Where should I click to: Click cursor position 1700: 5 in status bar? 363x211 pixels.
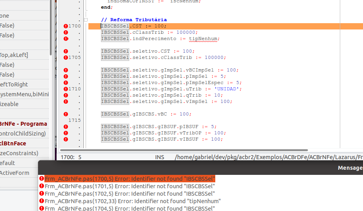71,157
